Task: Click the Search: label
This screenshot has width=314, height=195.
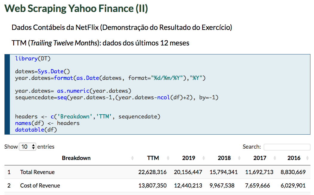Action: tap(252, 147)
